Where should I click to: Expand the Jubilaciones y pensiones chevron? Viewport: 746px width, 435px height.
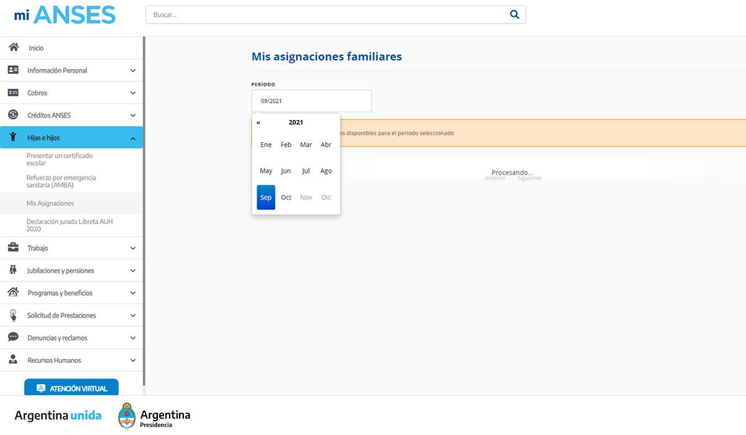point(133,271)
